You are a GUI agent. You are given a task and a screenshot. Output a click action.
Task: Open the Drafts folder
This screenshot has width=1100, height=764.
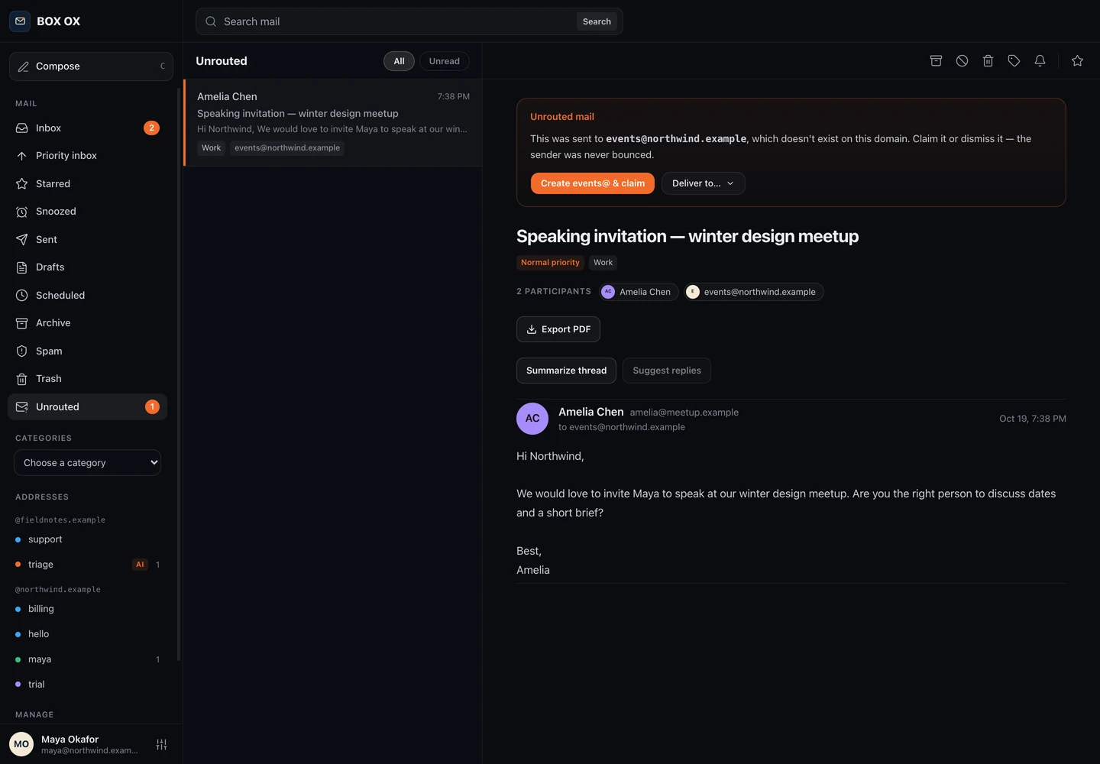click(x=87, y=267)
